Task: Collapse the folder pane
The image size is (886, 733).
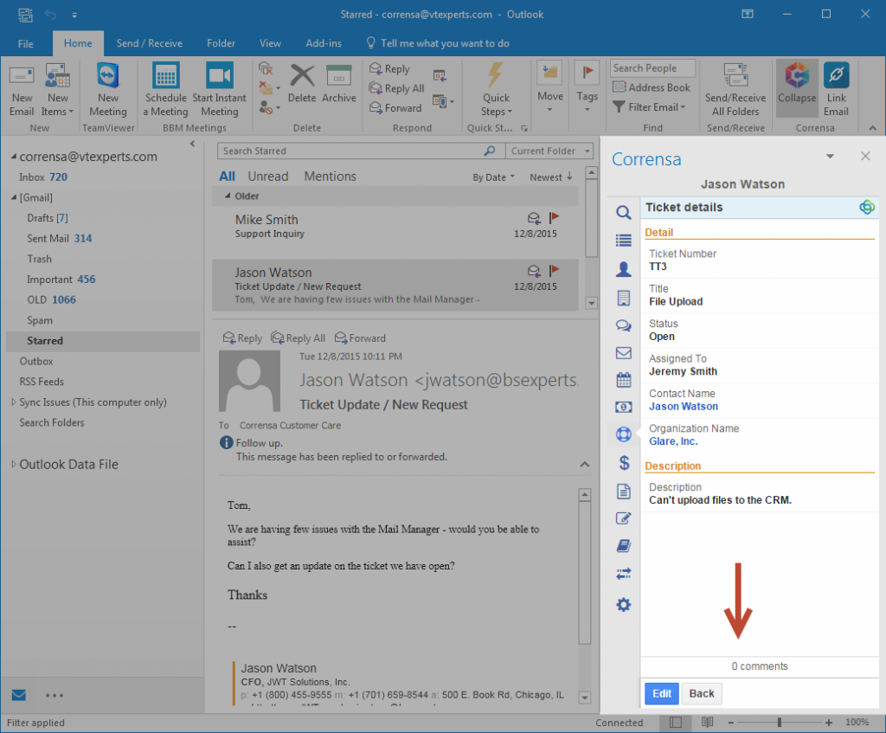Action: point(193,144)
